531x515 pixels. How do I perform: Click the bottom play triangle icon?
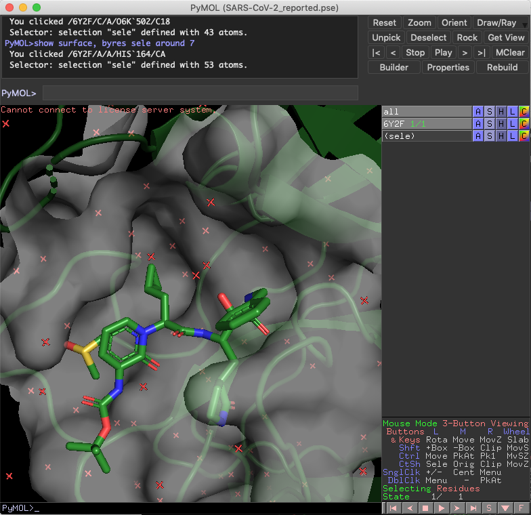(x=442, y=508)
